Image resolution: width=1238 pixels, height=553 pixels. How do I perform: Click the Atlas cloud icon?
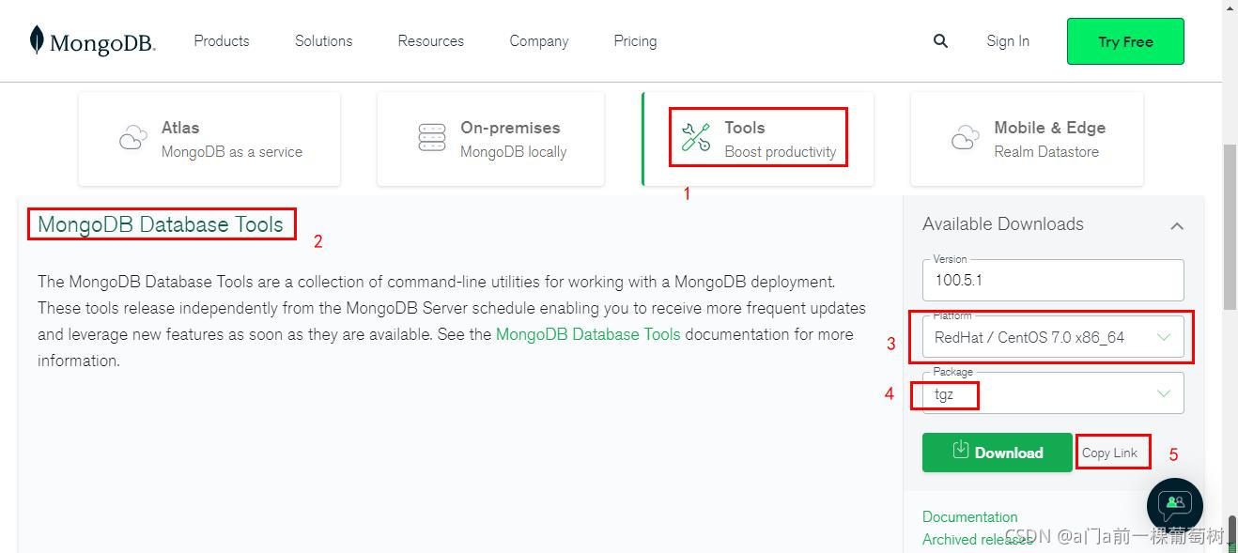pyautogui.click(x=133, y=138)
